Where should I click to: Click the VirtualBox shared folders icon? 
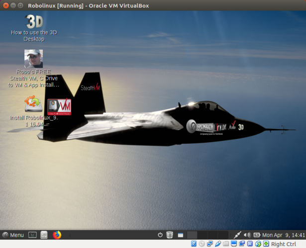pos(226,244)
